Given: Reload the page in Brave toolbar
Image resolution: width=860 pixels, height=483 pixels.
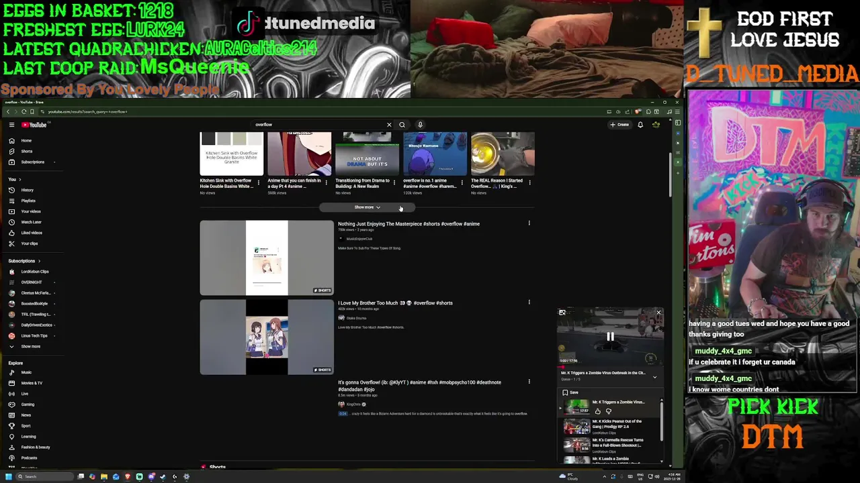Looking at the screenshot, I should pyautogui.click(x=24, y=112).
